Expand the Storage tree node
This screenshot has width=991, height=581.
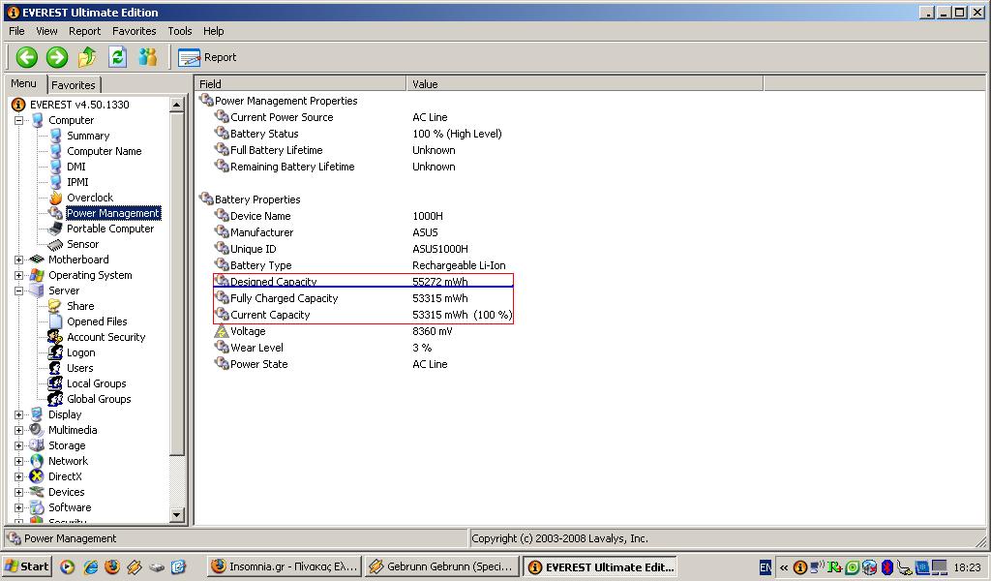tap(19, 445)
